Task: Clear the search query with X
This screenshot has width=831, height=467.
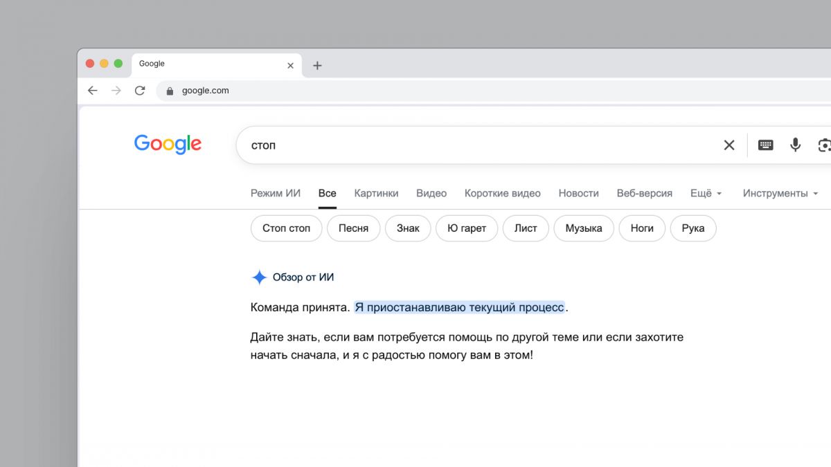Action: point(729,145)
